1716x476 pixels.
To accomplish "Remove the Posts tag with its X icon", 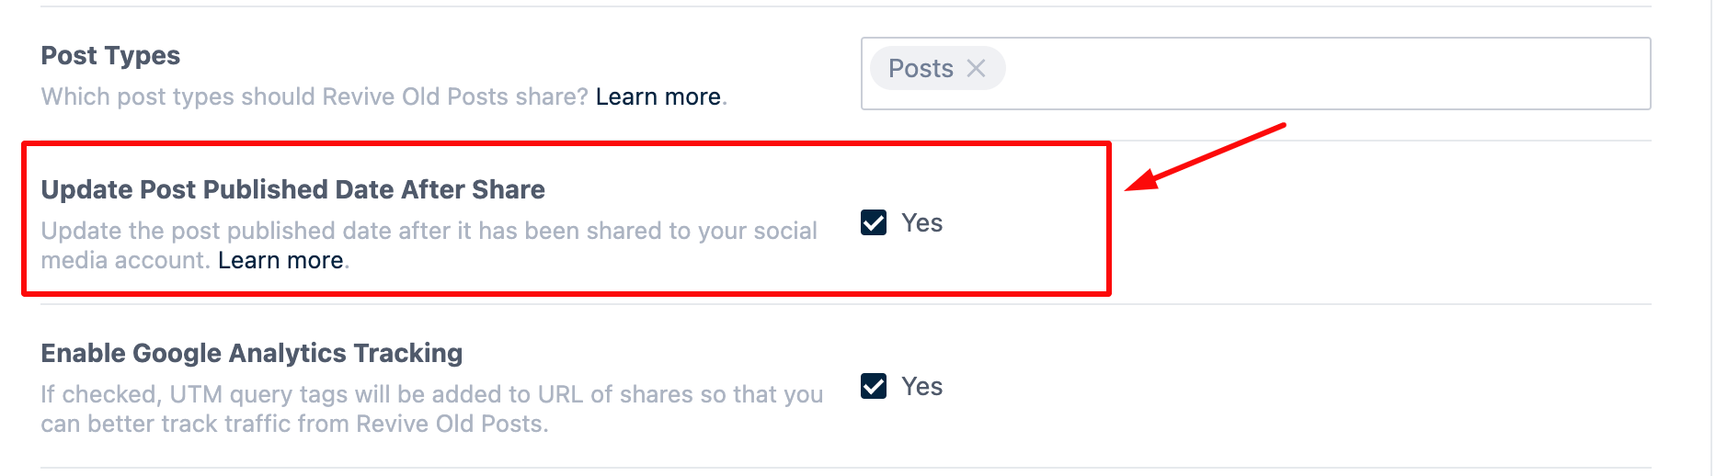I will [x=976, y=69].
